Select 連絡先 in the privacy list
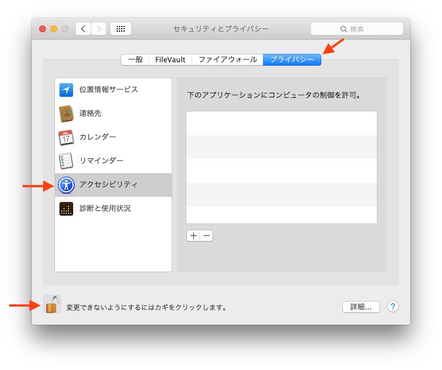The image size is (442, 370). pos(113,113)
